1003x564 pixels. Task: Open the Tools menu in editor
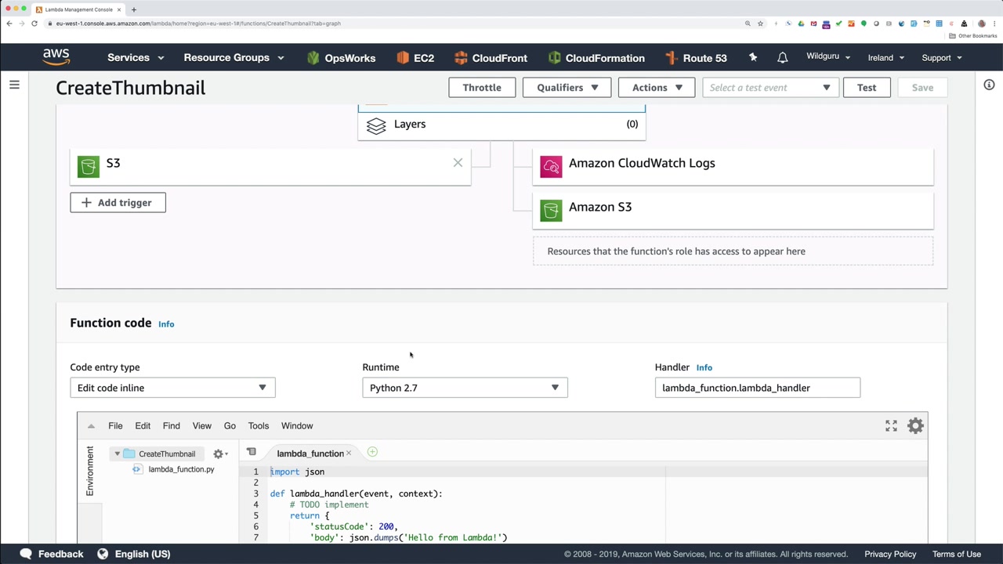(258, 425)
